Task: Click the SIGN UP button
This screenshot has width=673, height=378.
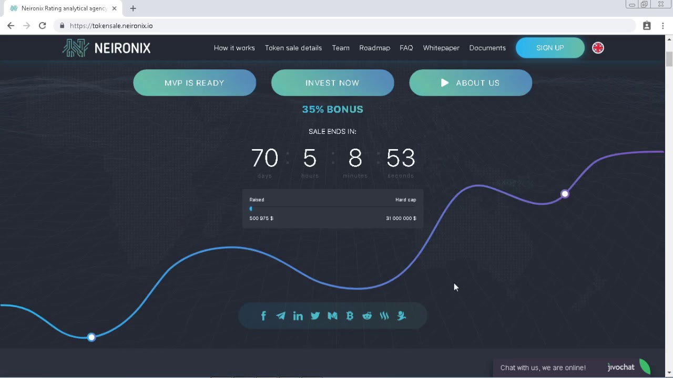Action: pos(550,48)
